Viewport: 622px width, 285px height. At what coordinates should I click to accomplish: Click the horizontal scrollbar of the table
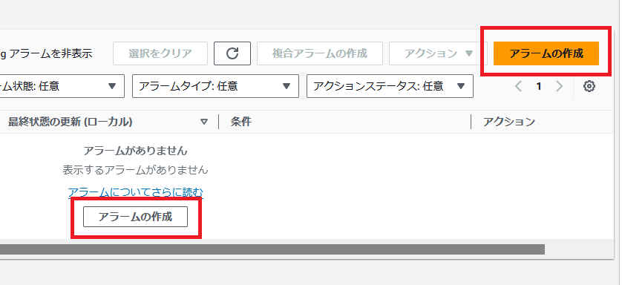coord(272,249)
